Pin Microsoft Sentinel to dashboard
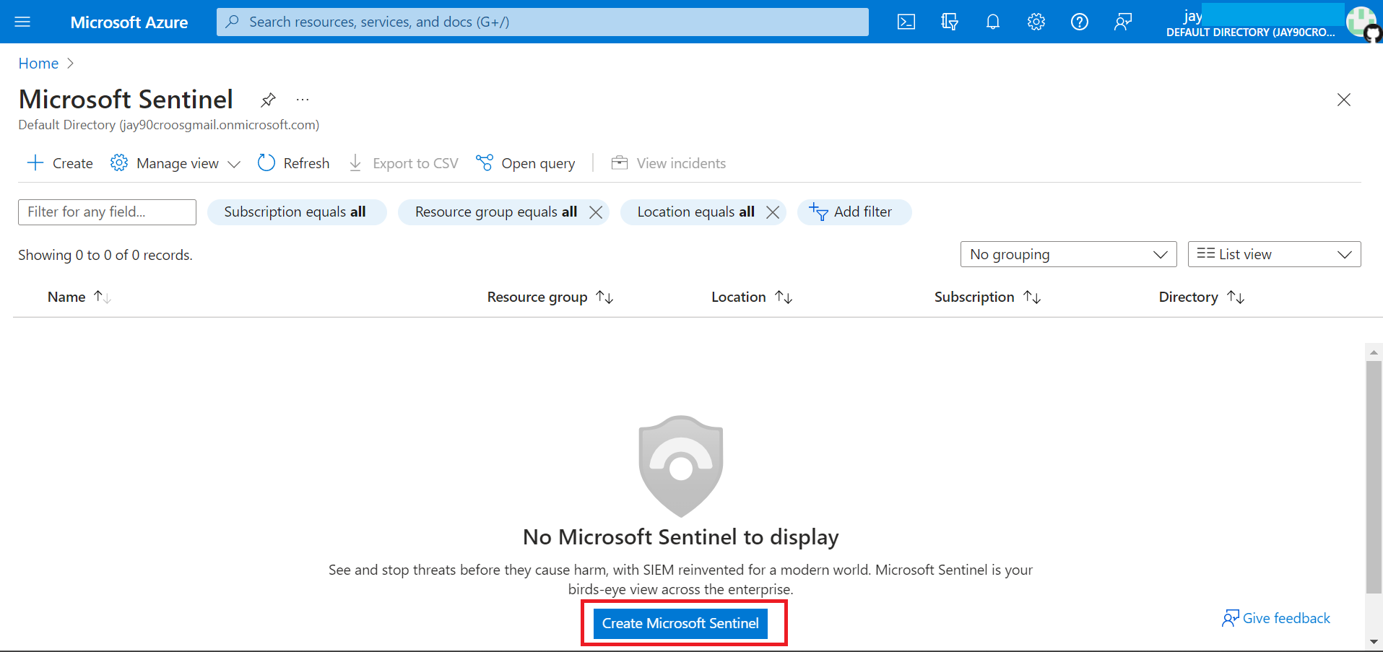 [x=268, y=100]
